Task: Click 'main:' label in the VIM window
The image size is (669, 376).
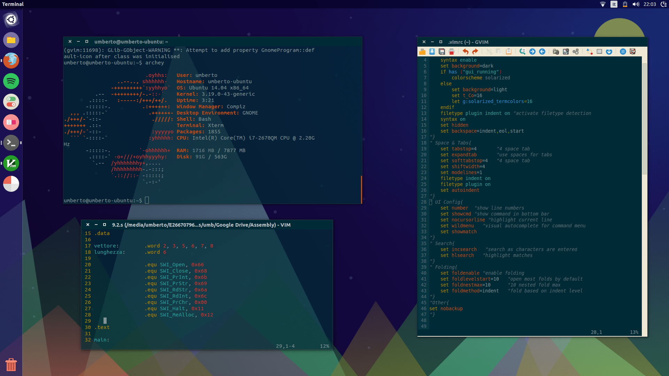Action: click(x=102, y=340)
